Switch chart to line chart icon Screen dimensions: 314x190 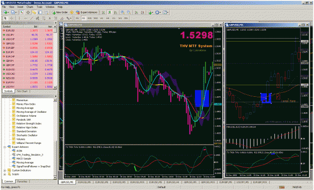116,13
